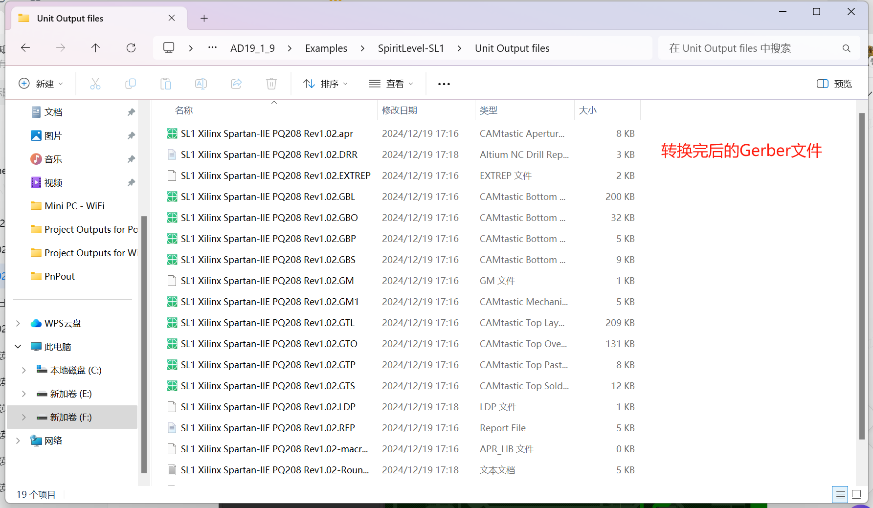Image resolution: width=873 pixels, height=508 pixels.
Task: Click the Delete trash can icon
Action: click(271, 84)
